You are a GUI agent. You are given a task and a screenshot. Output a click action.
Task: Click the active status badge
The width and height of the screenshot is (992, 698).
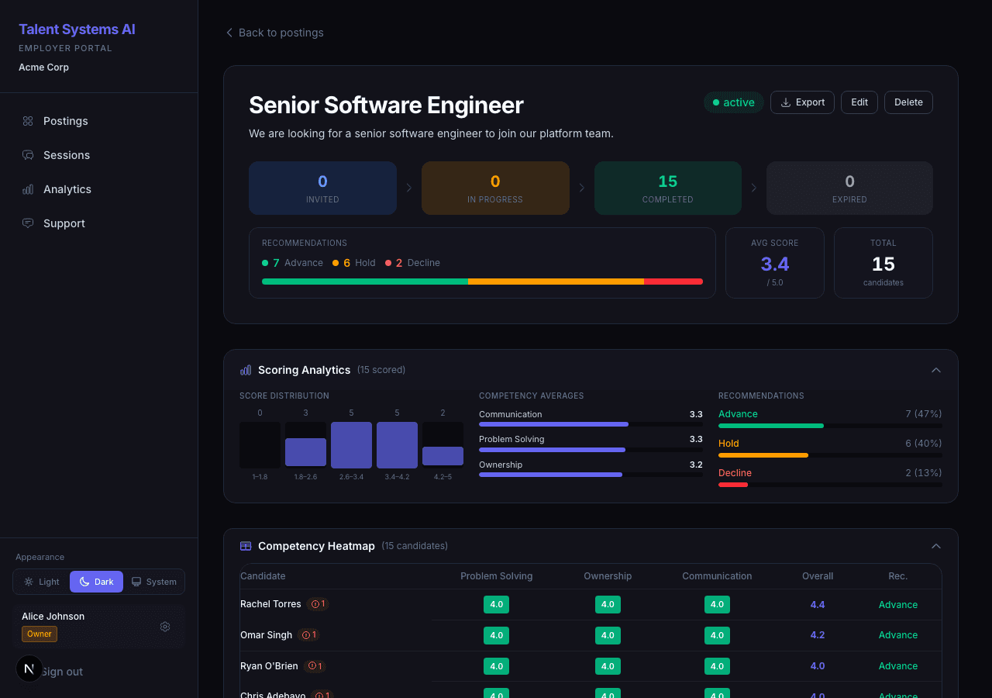tap(734, 102)
